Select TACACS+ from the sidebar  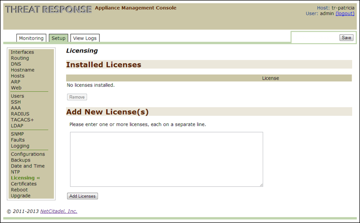[22, 120]
